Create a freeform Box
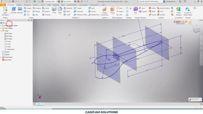This screenshot has width=203, height=114. (x=135, y=10)
